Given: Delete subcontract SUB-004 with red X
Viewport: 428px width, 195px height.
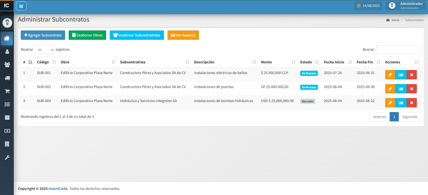Looking at the screenshot, I should (411, 103).
